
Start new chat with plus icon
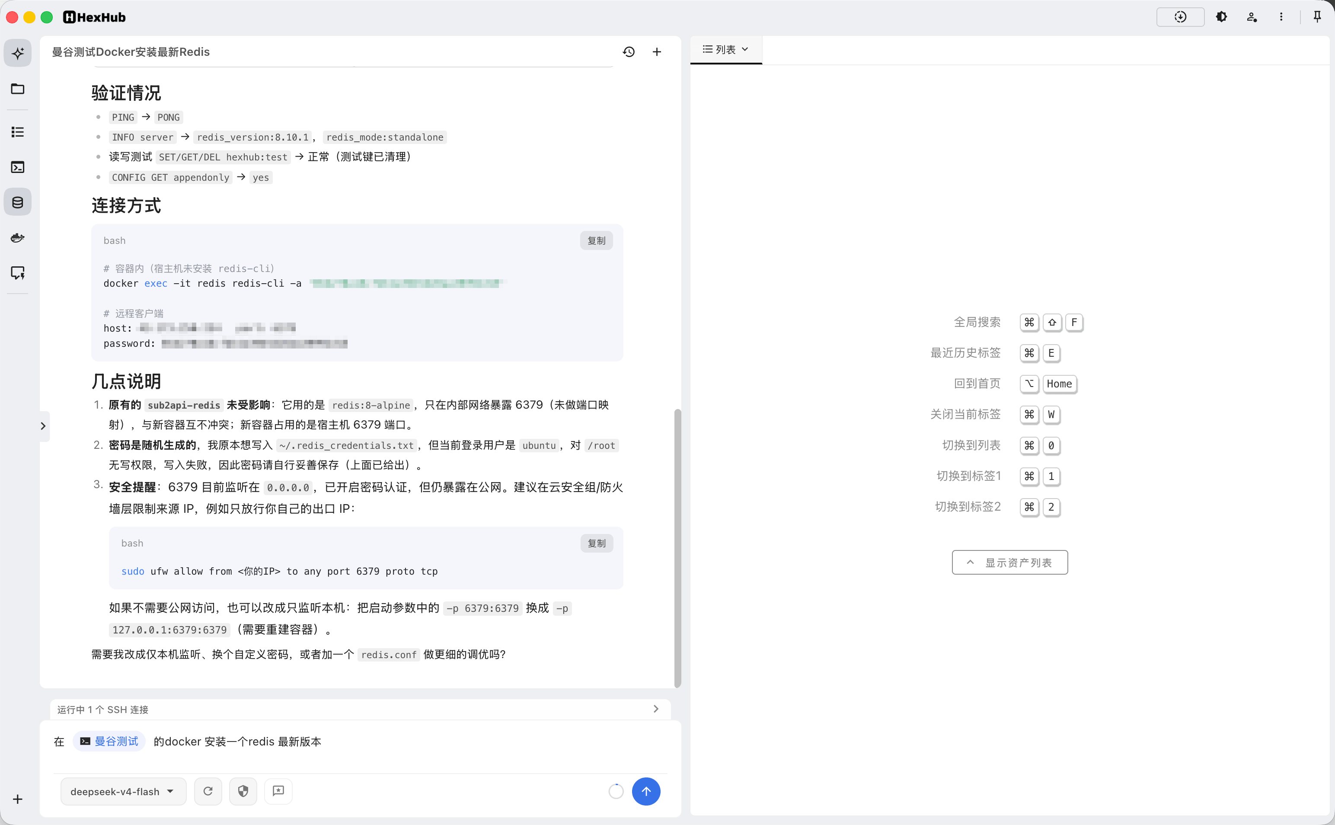[657, 52]
